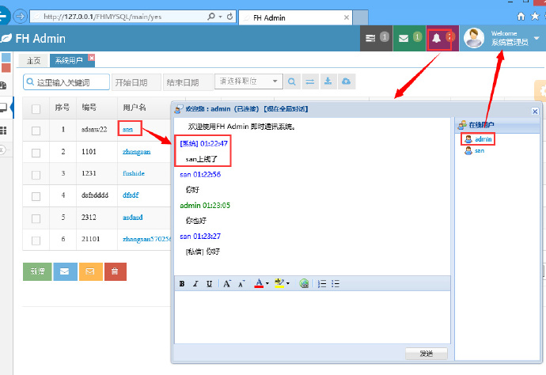Check the row with user san
Screen dimensions: 546x375
36,131
